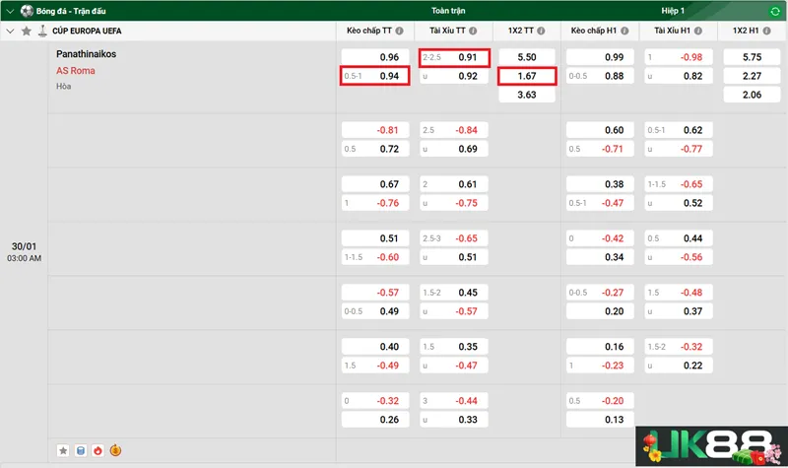Click the red flame hot icon
788x468 pixels.
click(x=98, y=450)
